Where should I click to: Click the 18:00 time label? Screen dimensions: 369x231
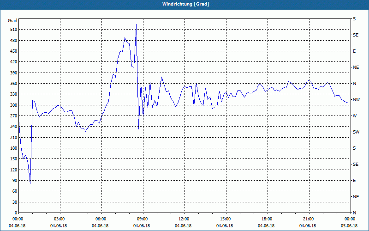(x=266, y=219)
